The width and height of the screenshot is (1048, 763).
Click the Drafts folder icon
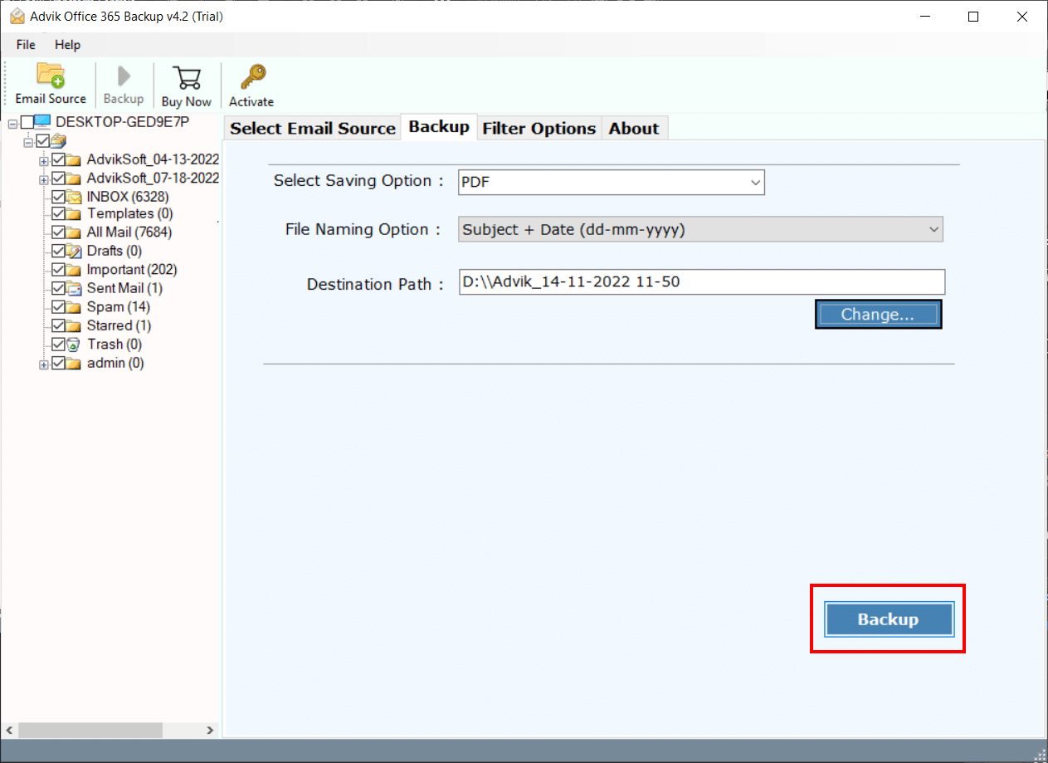(74, 251)
